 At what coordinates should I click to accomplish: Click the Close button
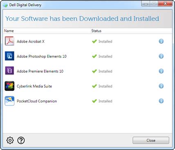point(151,140)
